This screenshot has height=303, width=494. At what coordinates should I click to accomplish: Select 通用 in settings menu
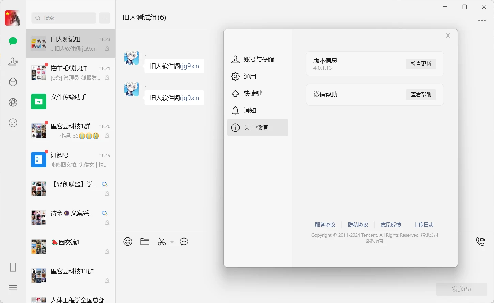click(x=258, y=76)
